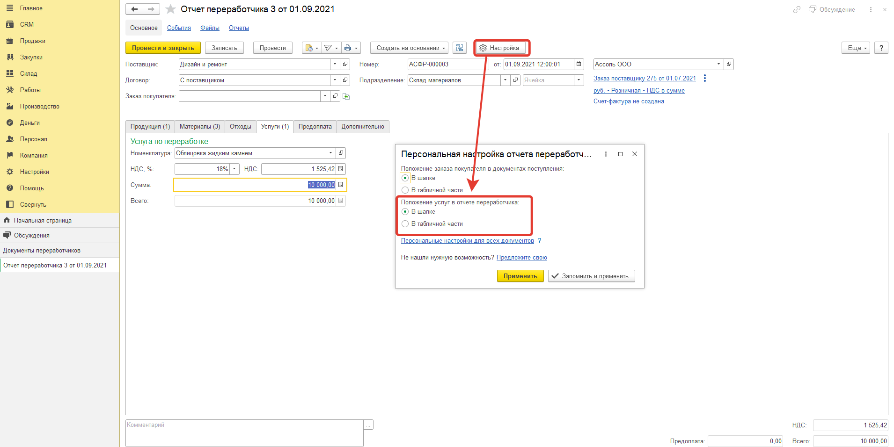894x447 pixels.
Task: Open the Еще menu
Action: (856, 48)
